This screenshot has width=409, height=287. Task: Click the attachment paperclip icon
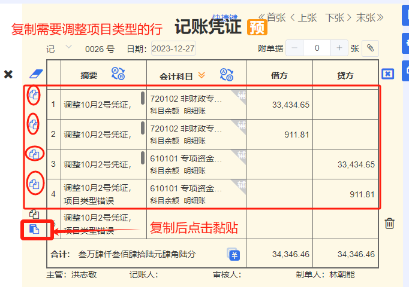coord(371,48)
